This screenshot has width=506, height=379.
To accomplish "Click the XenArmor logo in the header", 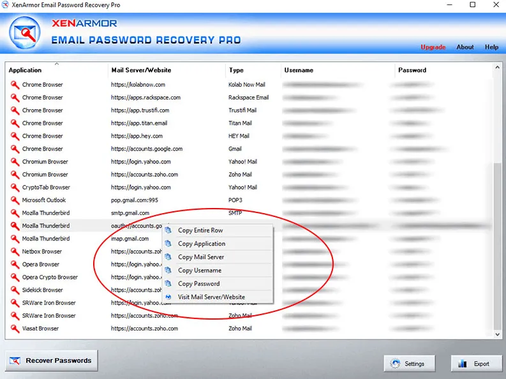I will tap(27, 33).
